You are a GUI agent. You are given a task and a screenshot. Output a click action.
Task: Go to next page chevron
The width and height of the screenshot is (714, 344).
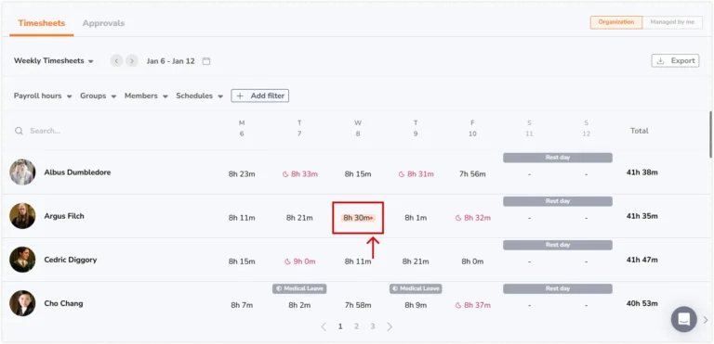390,326
